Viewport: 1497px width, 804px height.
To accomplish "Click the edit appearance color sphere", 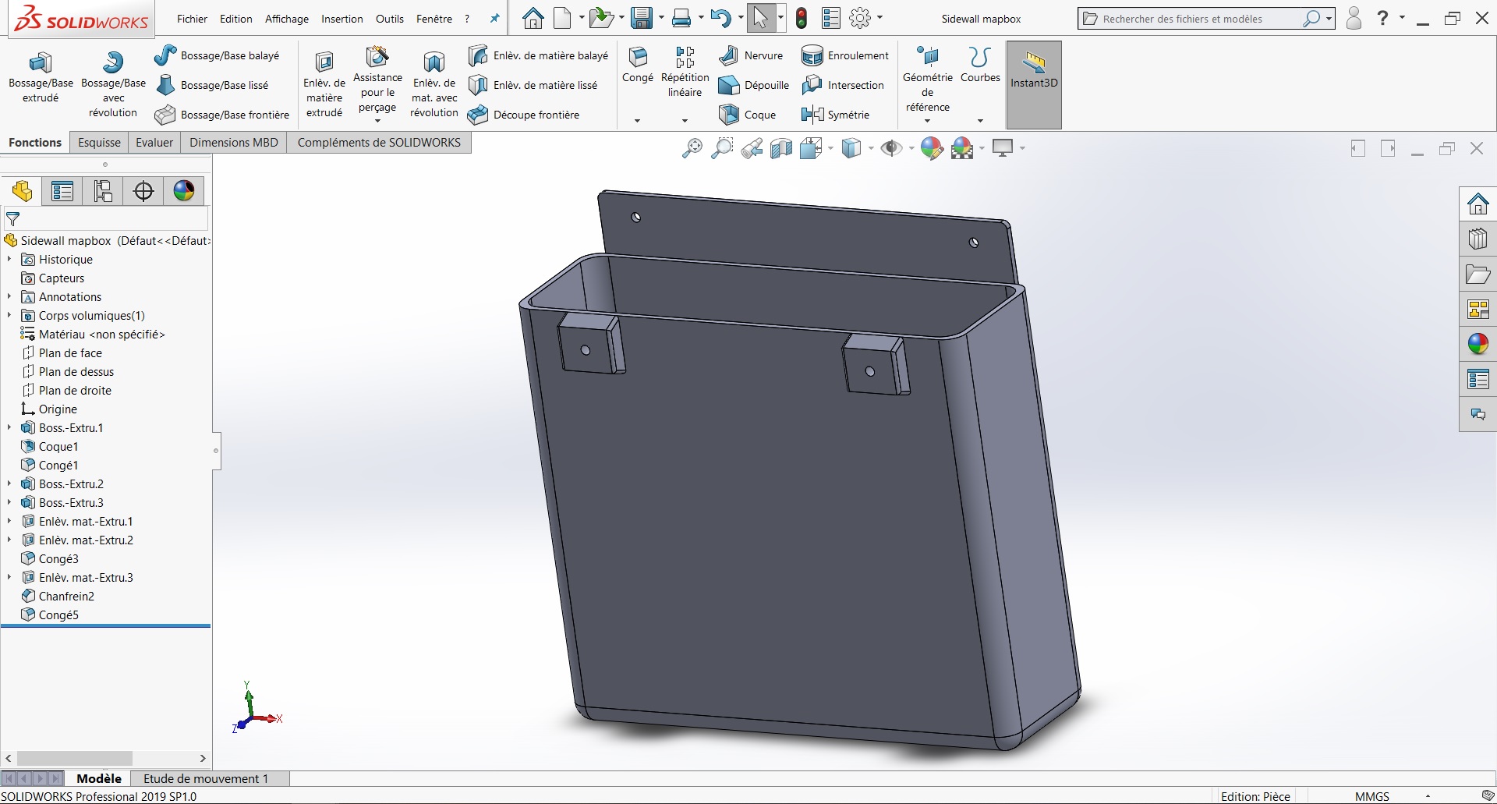I will [932, 148].
